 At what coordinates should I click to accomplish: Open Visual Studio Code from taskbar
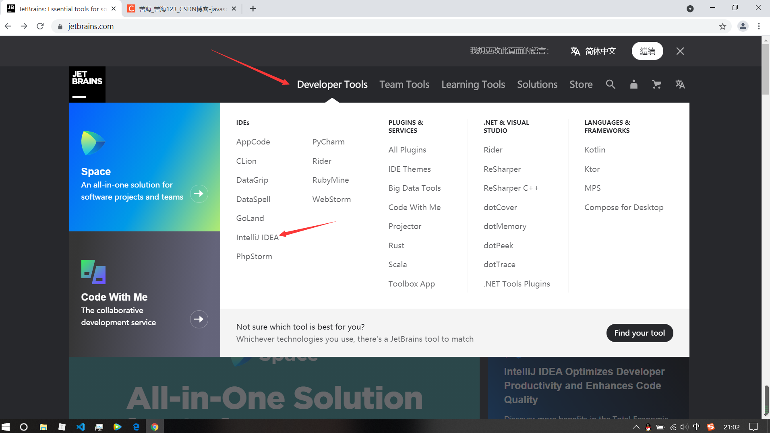tap(81, 427)
